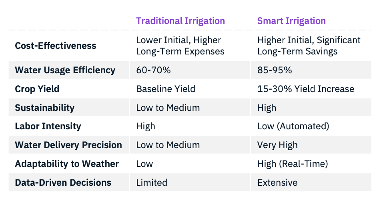Select the Labor Intensity row label
Viewport: 381px width, 209px height.
(48, 127)
